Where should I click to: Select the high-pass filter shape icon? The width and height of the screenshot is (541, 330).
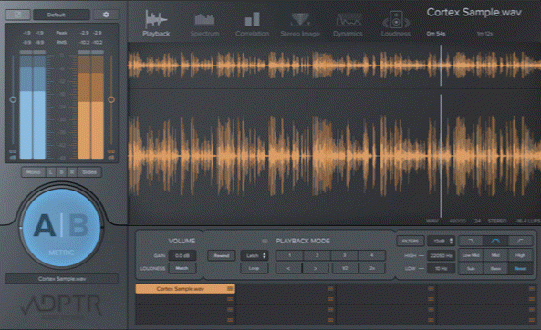[520, 241]
